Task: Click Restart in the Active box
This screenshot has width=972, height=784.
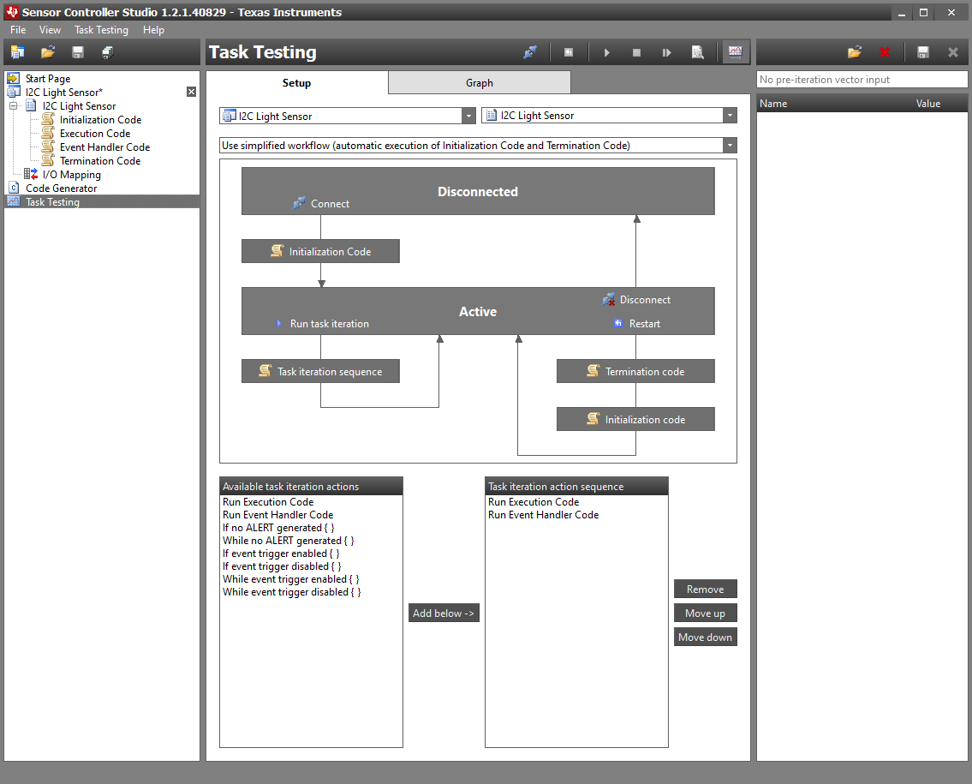Action: click(x=637, y=323)
